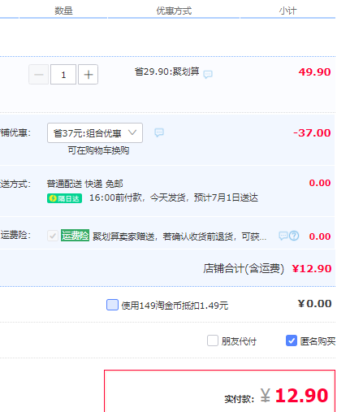Click the green 运费险 tag label
The width and height of the screenshot is (363, 412).
pyautogui.click(x=75, y=235)
